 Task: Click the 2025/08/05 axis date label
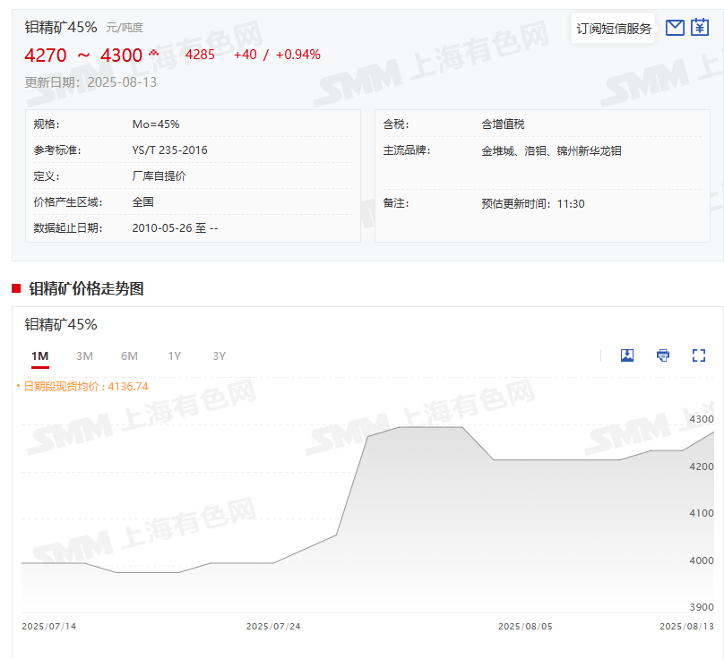click(x=525, y=627)
